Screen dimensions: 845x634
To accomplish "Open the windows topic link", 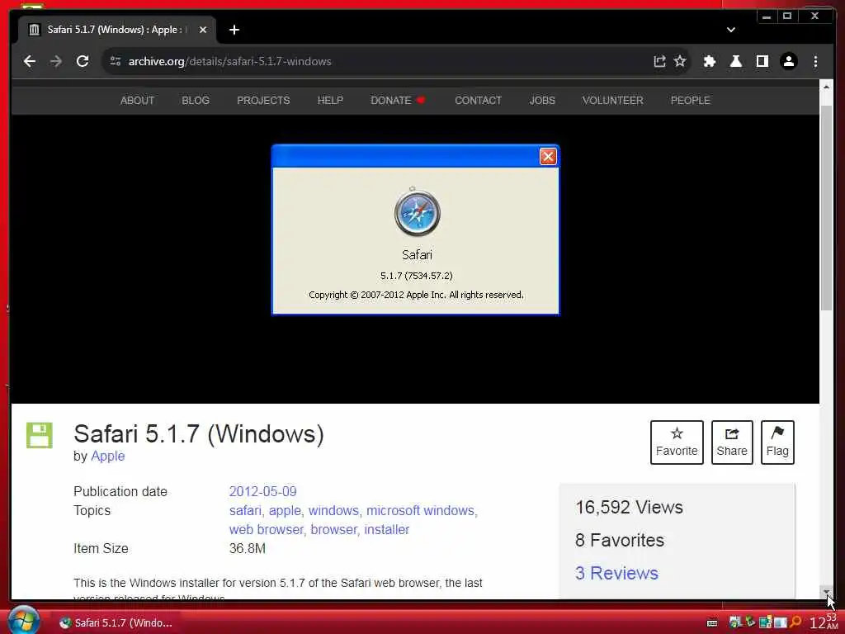I will click(333, 510).
